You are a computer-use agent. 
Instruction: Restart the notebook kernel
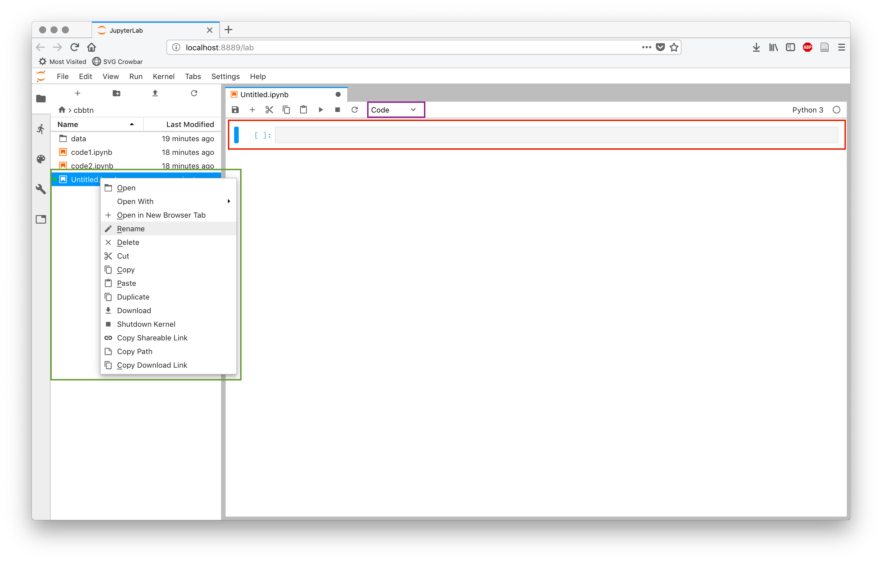(354, 110)
